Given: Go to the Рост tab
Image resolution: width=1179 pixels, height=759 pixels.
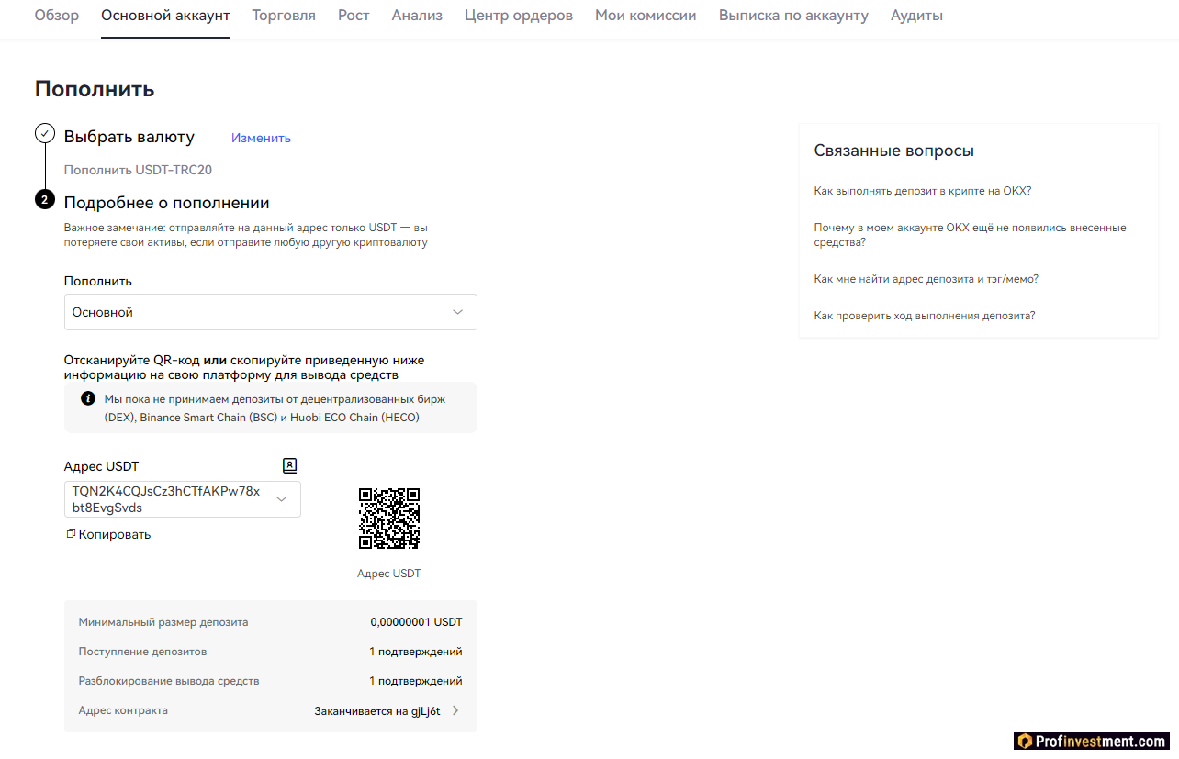Looking at the screenshot, I should (x=354, y=16).
